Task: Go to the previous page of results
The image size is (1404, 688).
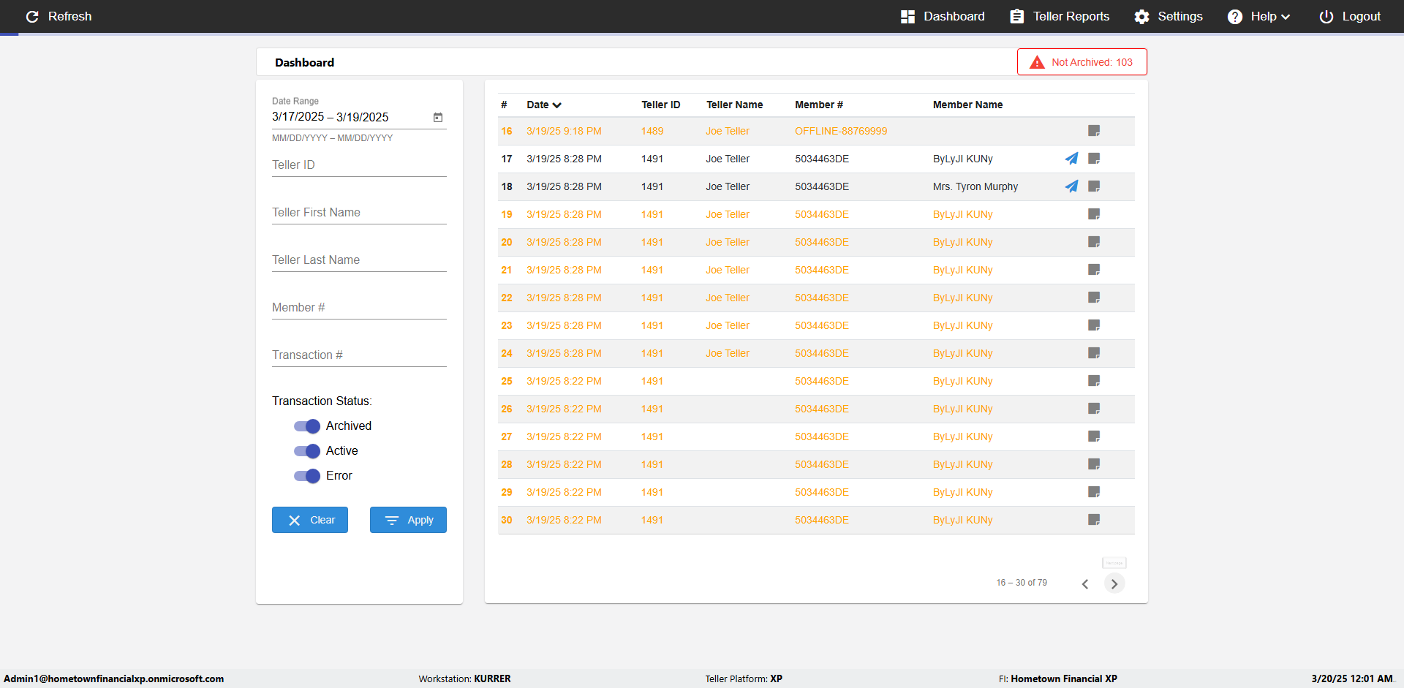Action: 1085,583
